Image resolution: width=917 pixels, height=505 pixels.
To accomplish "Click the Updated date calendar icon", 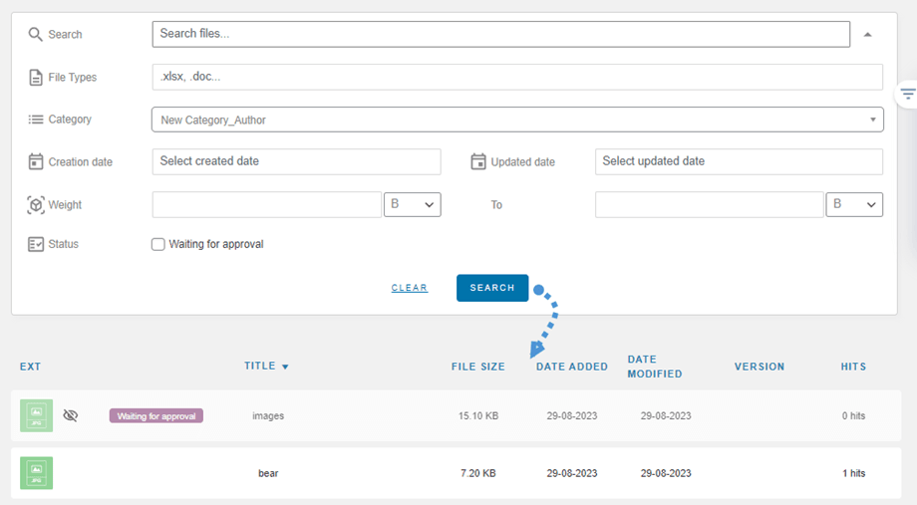I will 478,161.
